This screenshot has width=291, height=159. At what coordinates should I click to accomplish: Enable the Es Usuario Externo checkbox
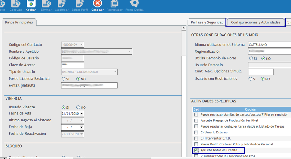click(196, 132)
